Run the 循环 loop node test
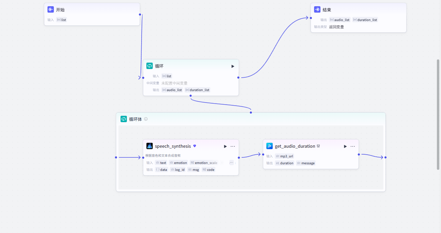 point(233,66)
